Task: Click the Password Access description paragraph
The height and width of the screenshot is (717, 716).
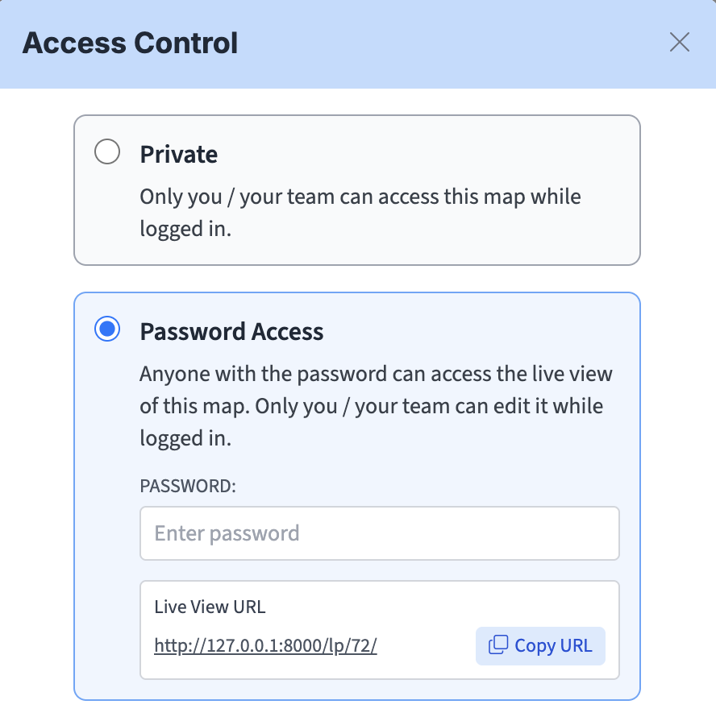Action: pos(376,405)
